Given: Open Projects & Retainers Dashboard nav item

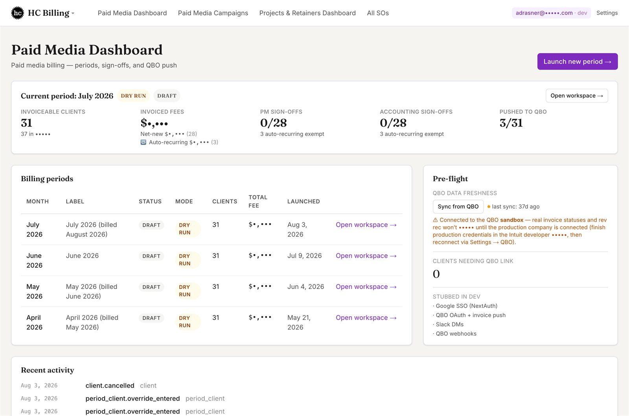Looking at the screenshot, I should (x=307, y=13).
